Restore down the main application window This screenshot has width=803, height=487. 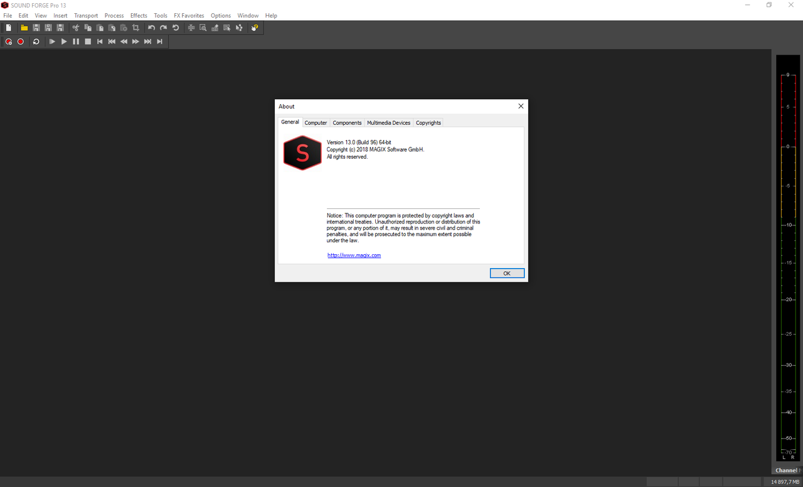point(769,5)
